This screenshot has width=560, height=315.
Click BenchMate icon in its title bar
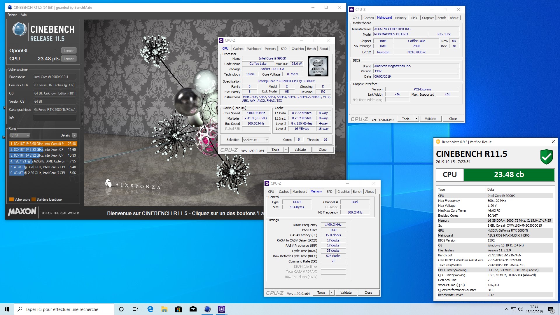coord(438,142)
